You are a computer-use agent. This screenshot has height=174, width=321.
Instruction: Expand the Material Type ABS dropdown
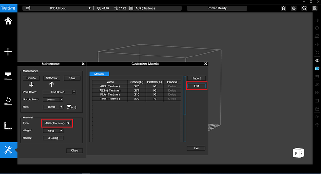57,123
